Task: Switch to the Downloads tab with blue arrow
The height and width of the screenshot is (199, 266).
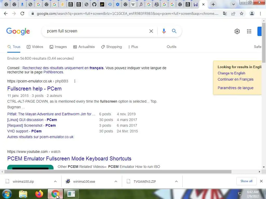Action: tap(22, 5)
